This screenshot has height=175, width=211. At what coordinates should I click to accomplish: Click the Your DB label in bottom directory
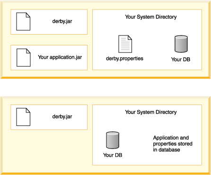click(x=113, y=155)
